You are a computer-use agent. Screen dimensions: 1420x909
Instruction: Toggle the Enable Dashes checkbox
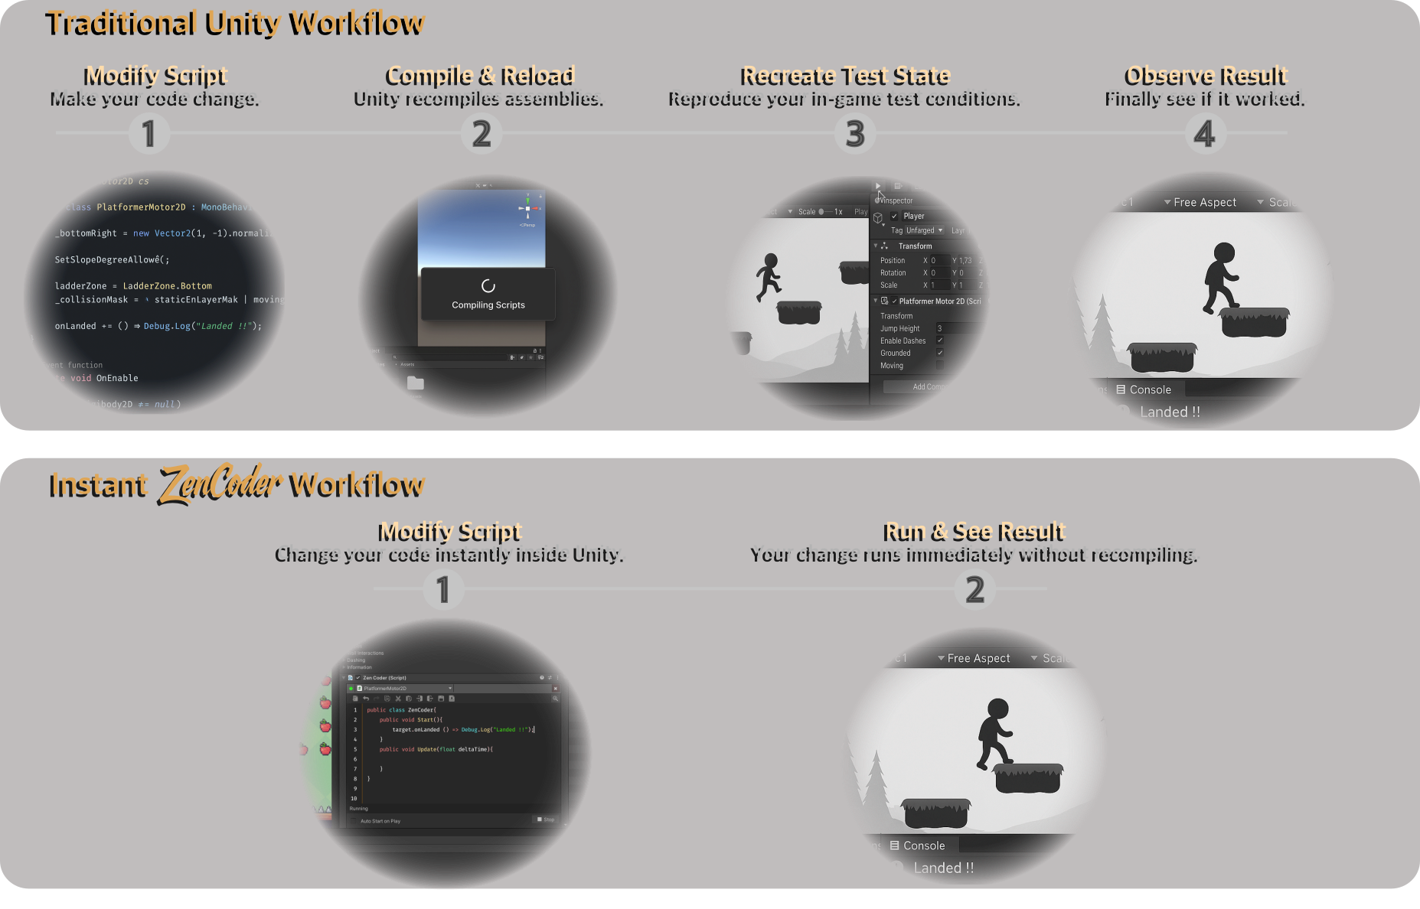point(940,340)
